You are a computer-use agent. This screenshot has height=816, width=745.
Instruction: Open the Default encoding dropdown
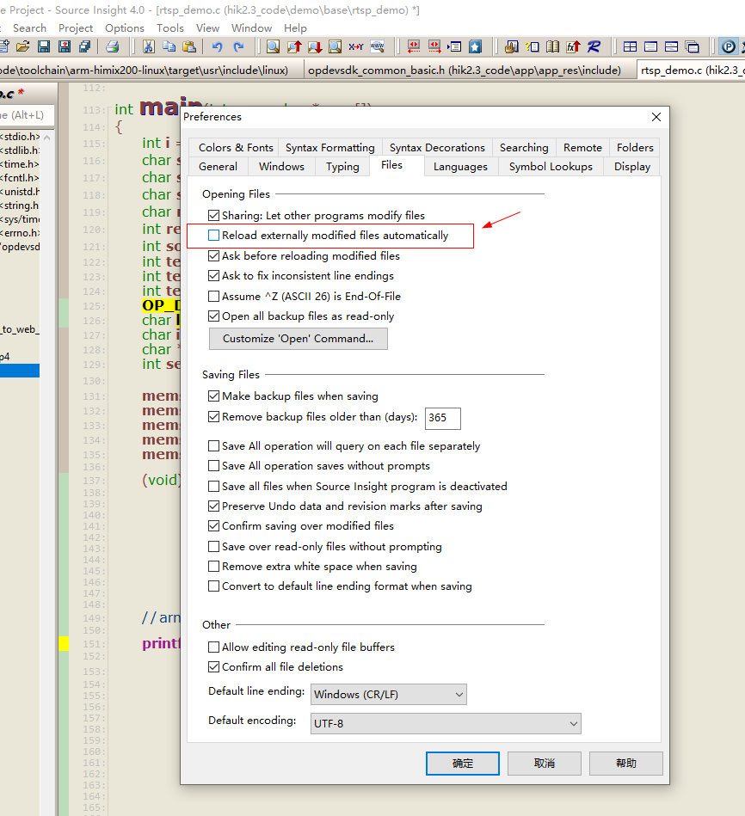tap(574, 724)
